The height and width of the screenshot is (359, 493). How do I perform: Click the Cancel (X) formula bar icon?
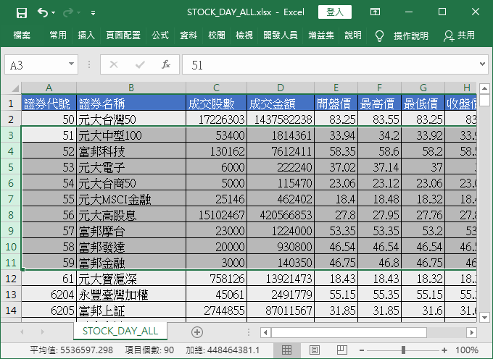114,65
